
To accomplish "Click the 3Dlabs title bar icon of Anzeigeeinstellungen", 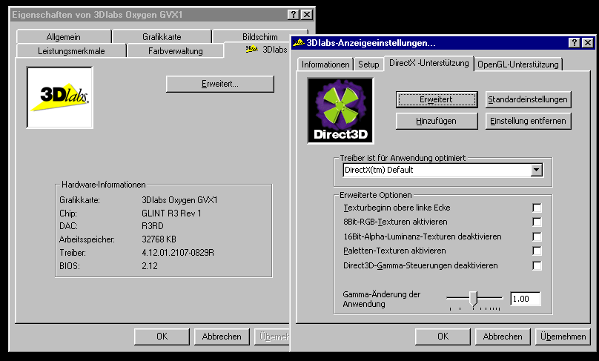I will (x=298, y=43).
